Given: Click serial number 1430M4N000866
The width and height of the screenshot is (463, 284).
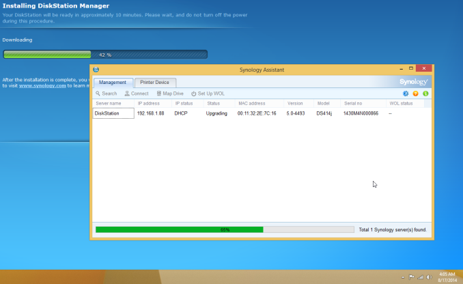Looking at the screenshot, I should click(x=361, y=113).
